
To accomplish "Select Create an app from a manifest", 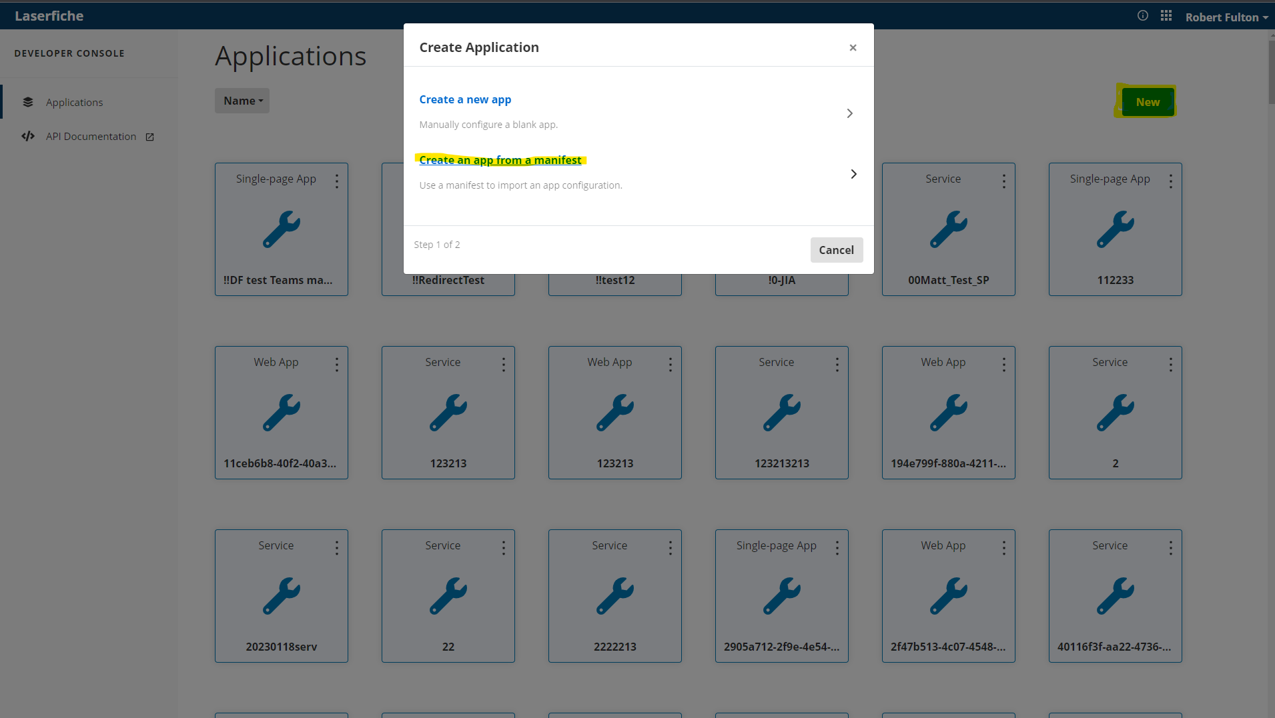I will click(500, 159).
